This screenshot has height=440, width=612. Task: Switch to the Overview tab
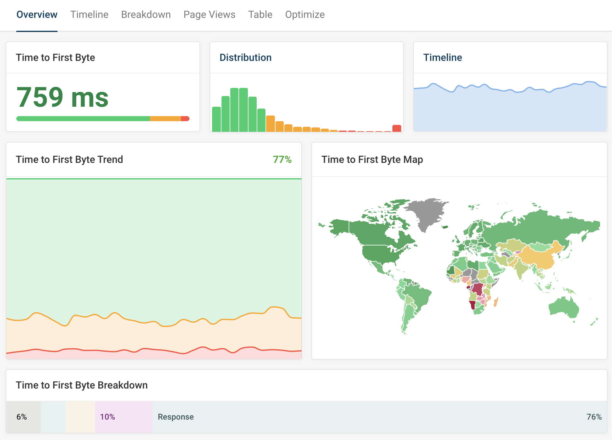37,14
